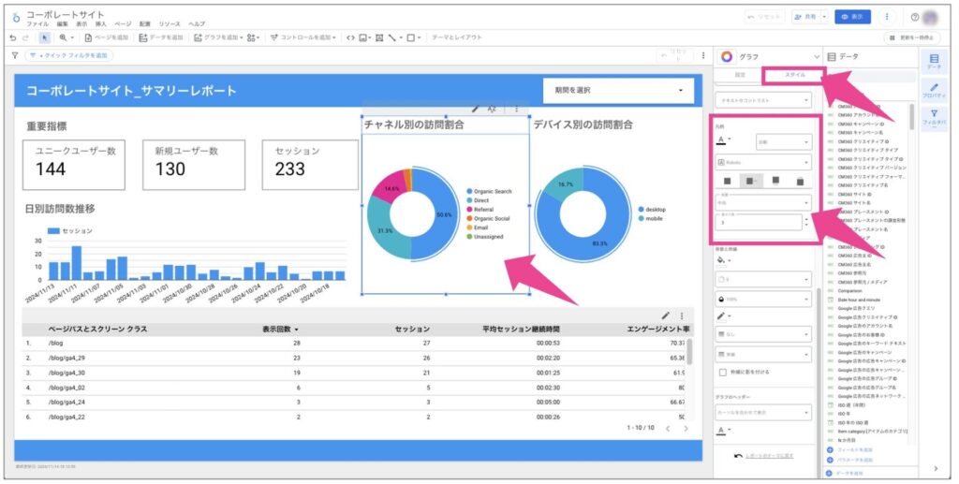
Task: Toggle the 枠線に影を付ける checkbox
Action: (x=722, y=373)
